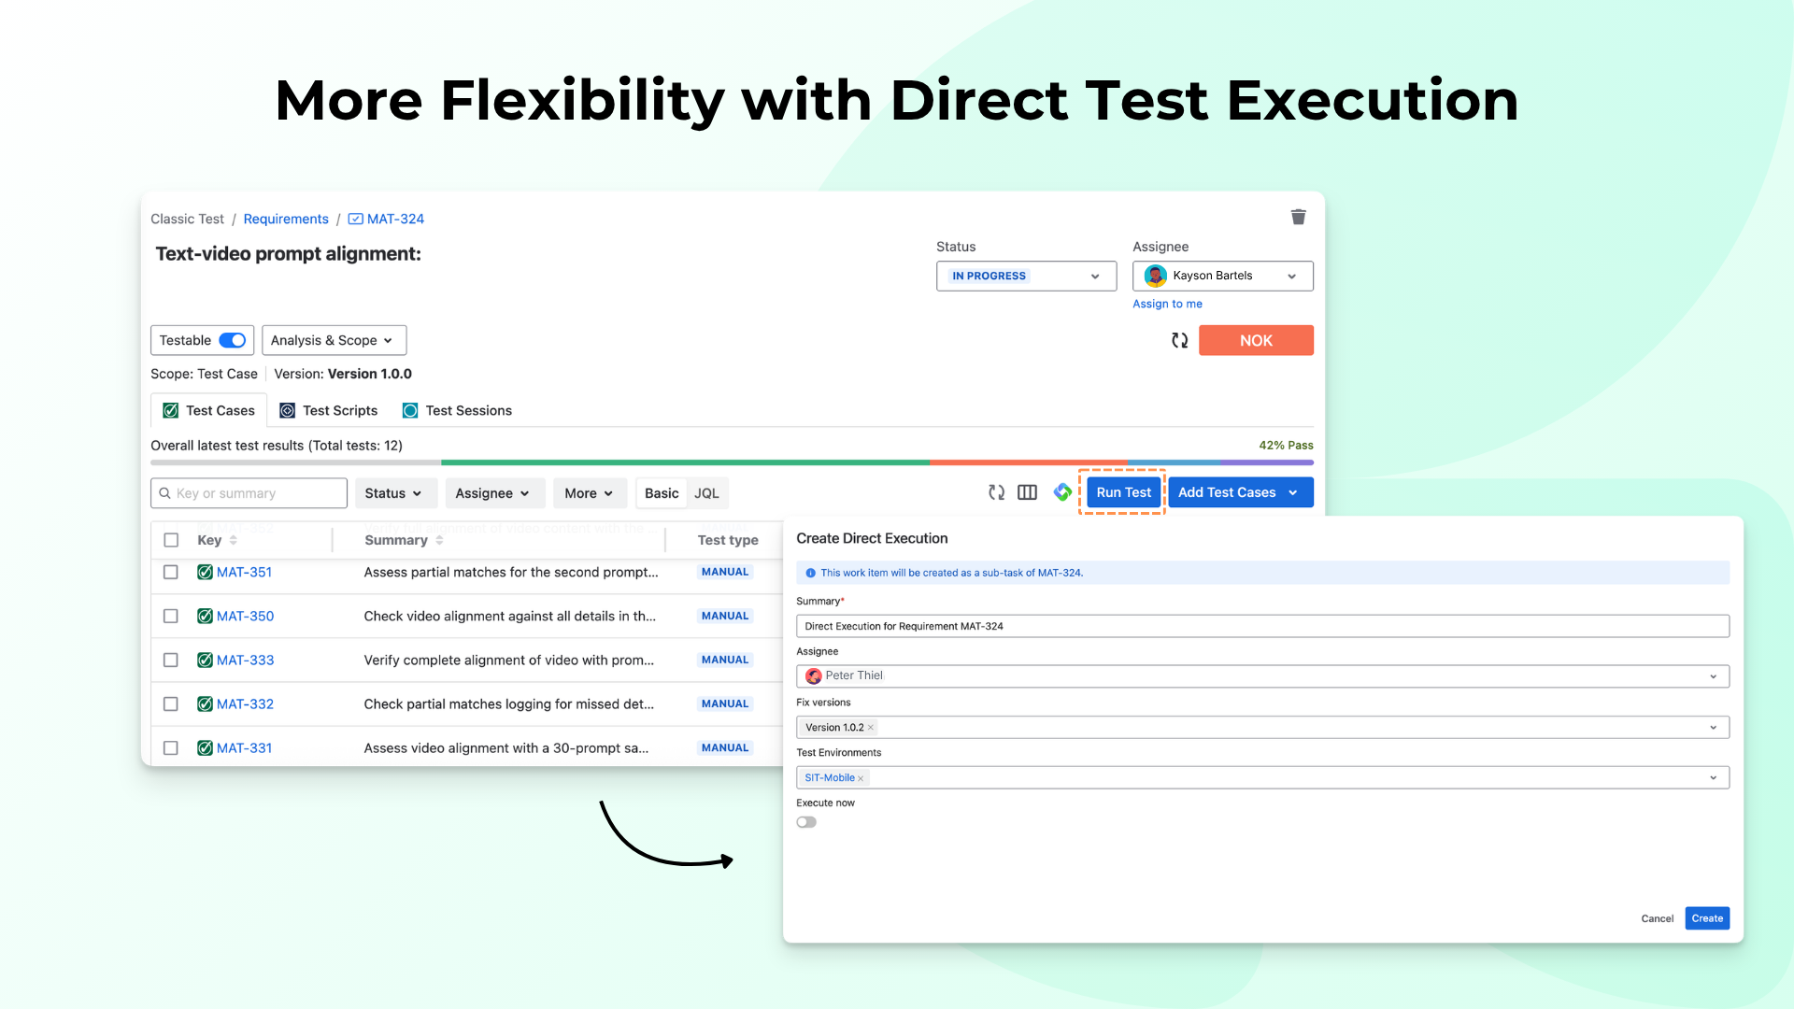Screen dimensions: 1794x1009
Task: Click the trash delete icon
Action: [x=1298, y=217]
